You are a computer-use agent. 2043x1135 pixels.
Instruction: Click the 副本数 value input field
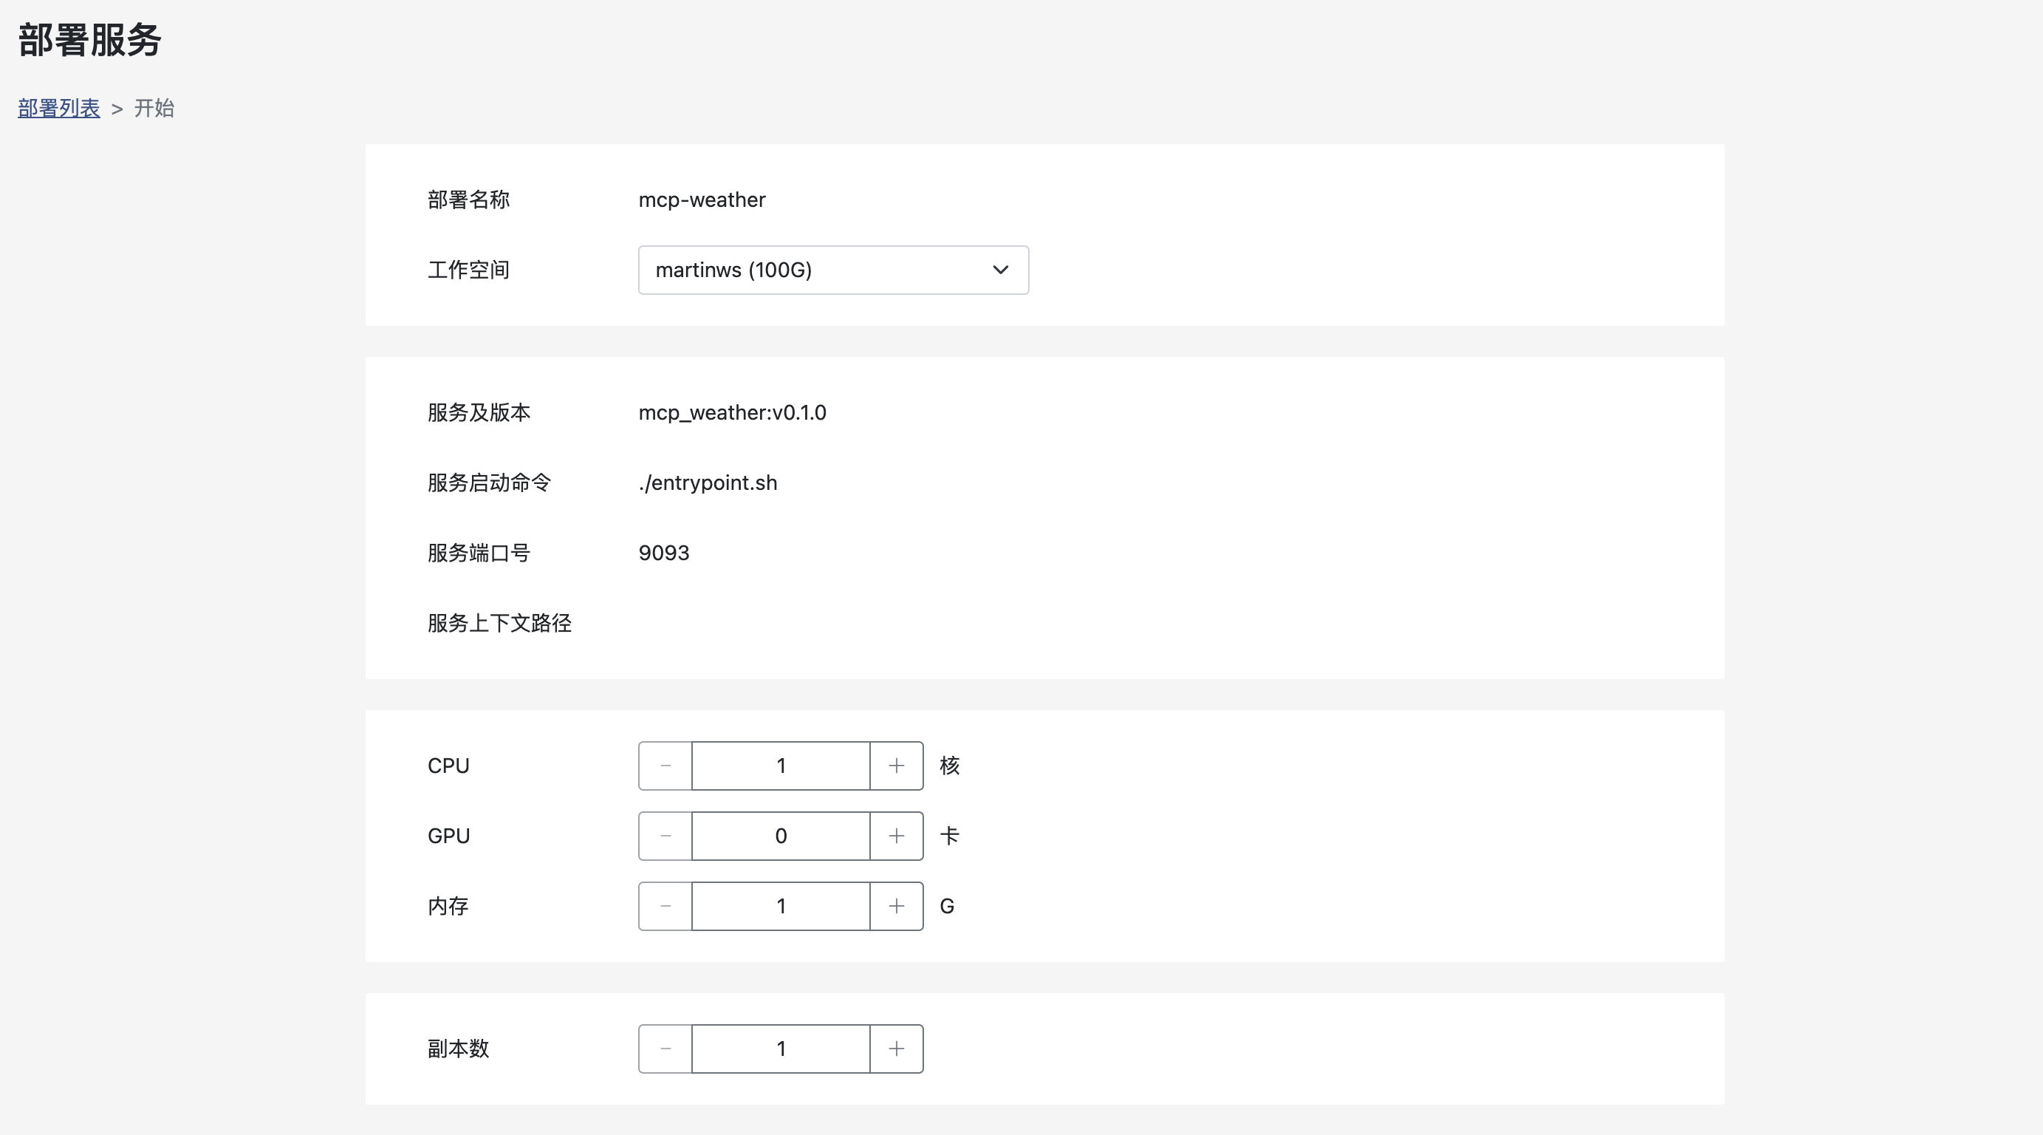coord(781,1049)
